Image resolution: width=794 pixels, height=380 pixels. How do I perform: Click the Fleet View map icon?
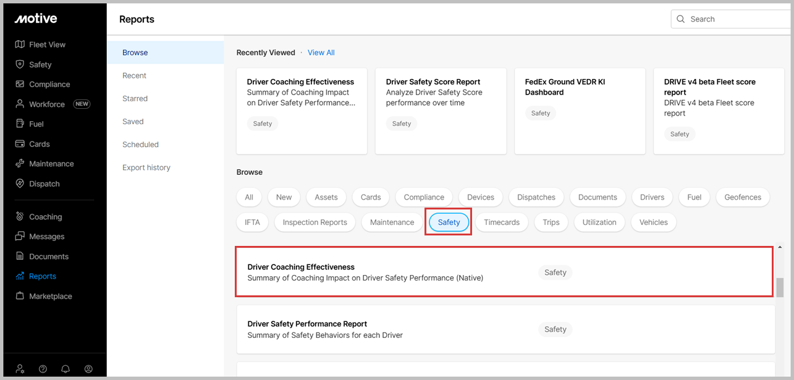click(20, 44)
